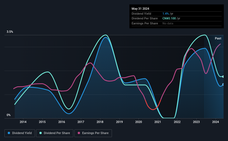Click the Past label on chart

point(218,38)
